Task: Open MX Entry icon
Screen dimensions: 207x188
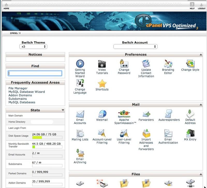Action: tap(190, 133)
